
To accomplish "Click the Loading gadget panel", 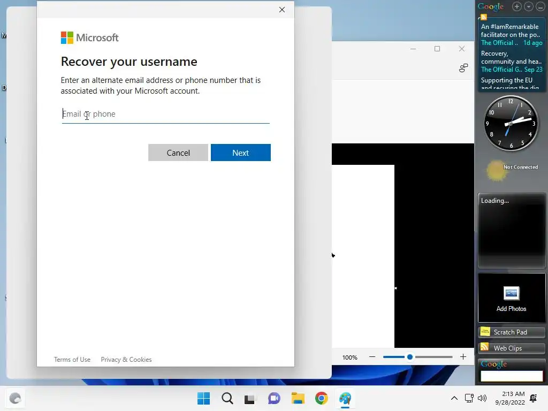I will (x=511, y=230).
